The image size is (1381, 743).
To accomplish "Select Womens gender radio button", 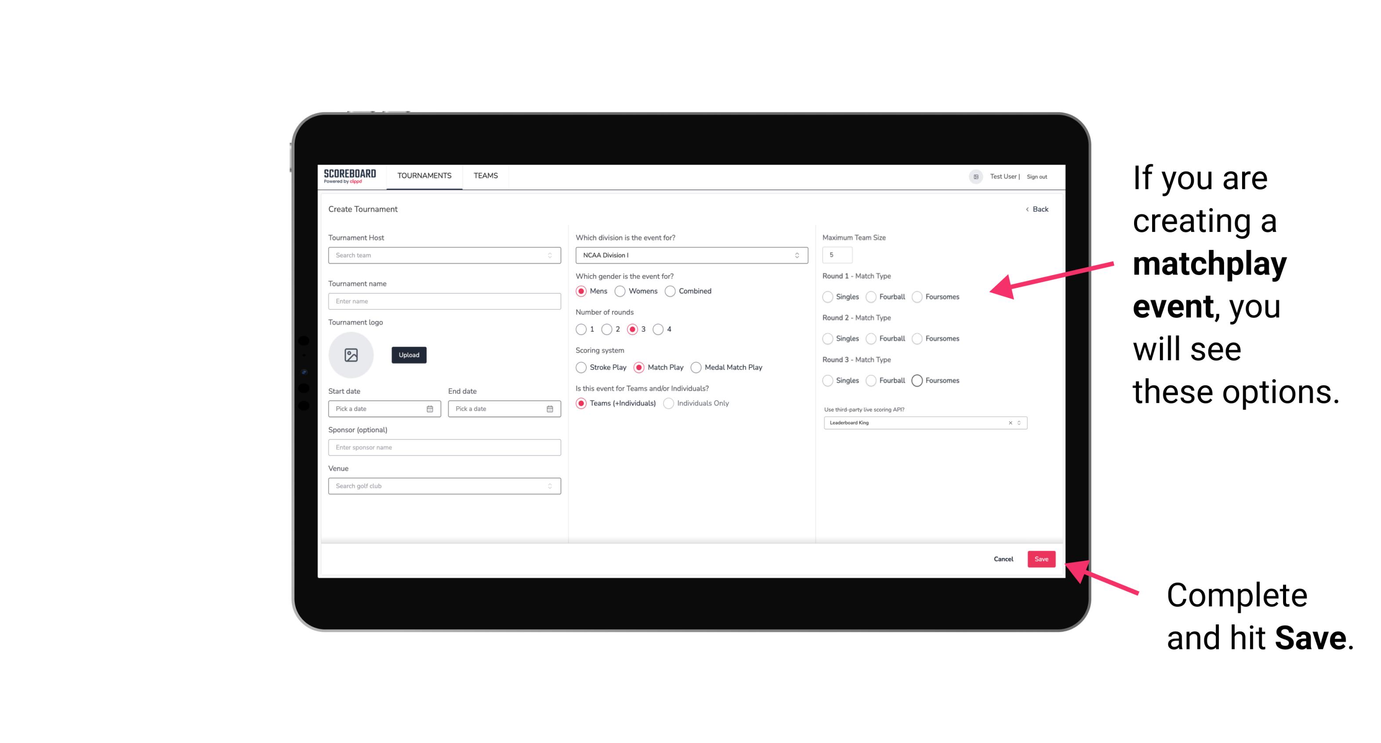I will (620, 291).
